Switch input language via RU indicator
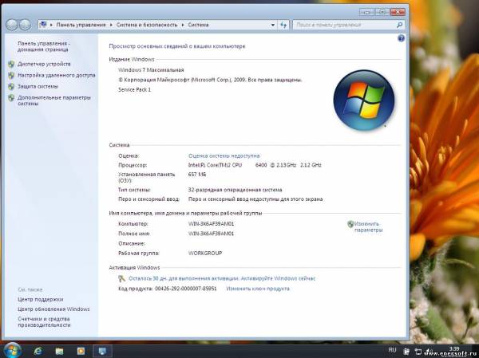Viewport: 479px width, 358px height. click(x=392, y=350)
